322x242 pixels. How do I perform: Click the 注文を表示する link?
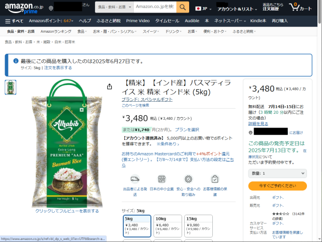pyautogui.click(x=58, y=68)
